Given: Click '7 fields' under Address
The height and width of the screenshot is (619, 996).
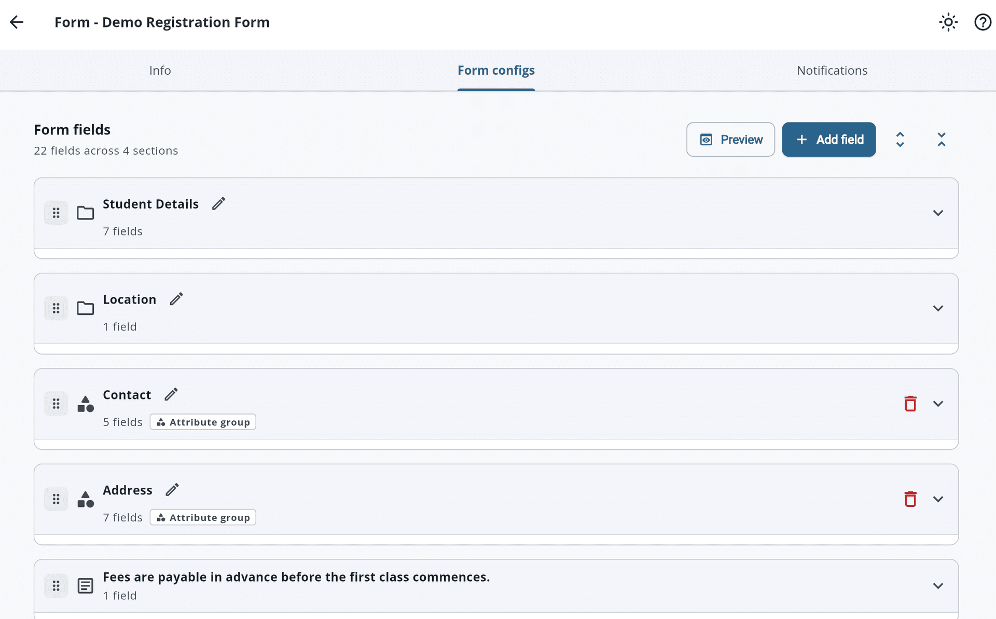Looking at the screenshot, I should tap(122, 518).
